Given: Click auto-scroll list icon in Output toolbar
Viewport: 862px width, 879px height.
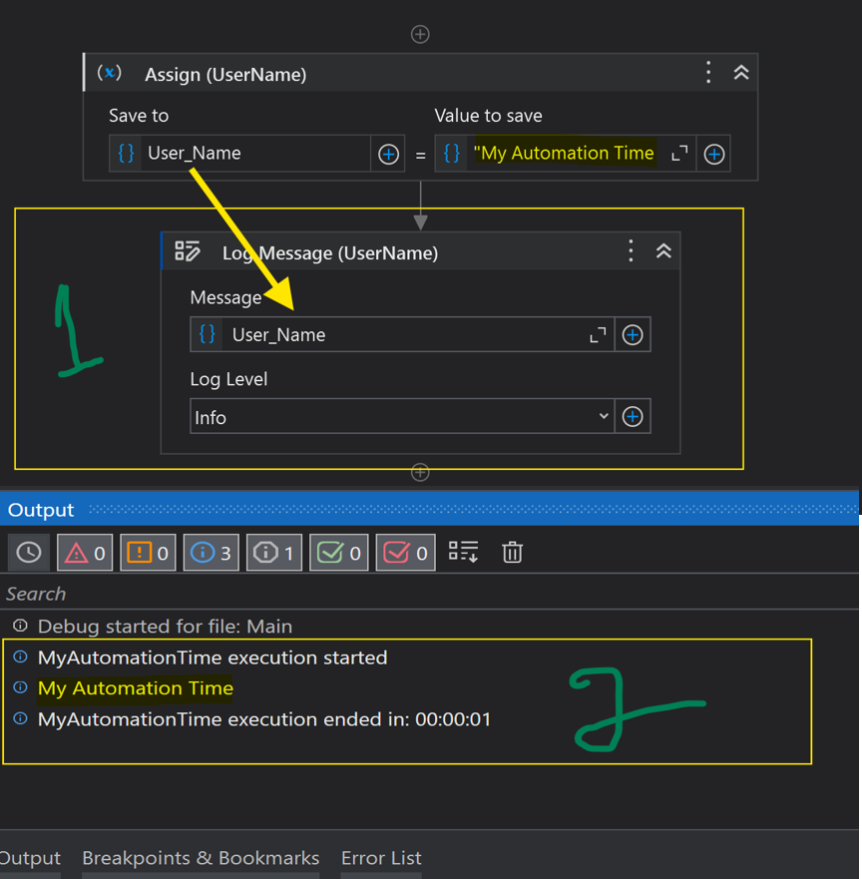Looking at the screenshot, I should [x=463, y=552].
